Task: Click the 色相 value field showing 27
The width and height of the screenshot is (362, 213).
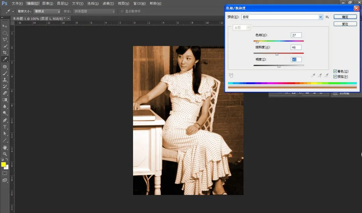Action: pos(296,35)
